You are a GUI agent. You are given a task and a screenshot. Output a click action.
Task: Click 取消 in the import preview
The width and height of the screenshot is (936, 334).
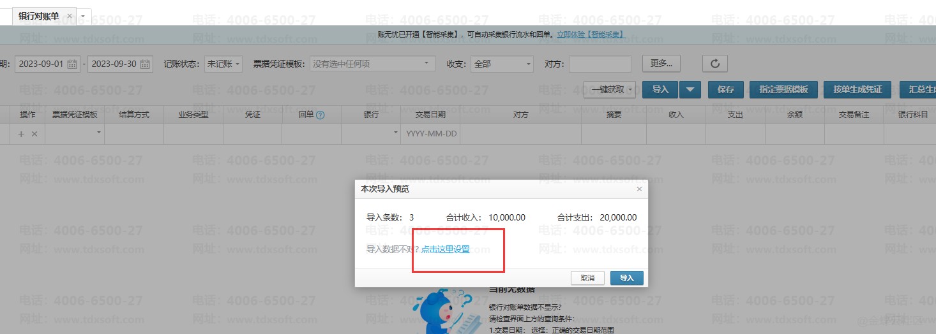[x=587, y=278]
